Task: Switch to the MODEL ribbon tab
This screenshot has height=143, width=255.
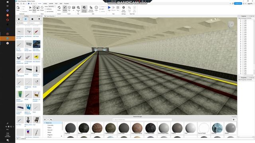Action: 45,4
